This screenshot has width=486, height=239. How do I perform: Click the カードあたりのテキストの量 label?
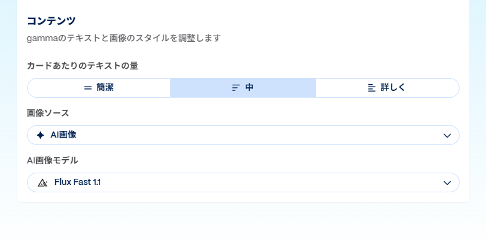[x=82, y=66]
